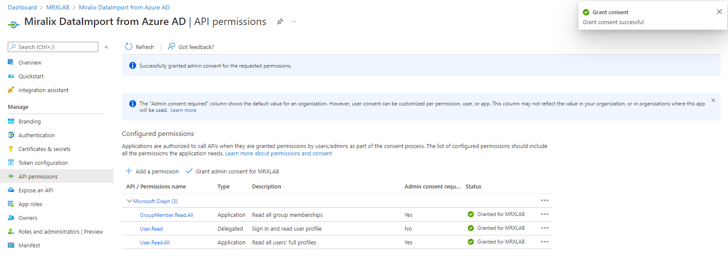Click the API / Permissions name column header
Viewport: 728px width, 256px height.
click(x=156, y=187)
